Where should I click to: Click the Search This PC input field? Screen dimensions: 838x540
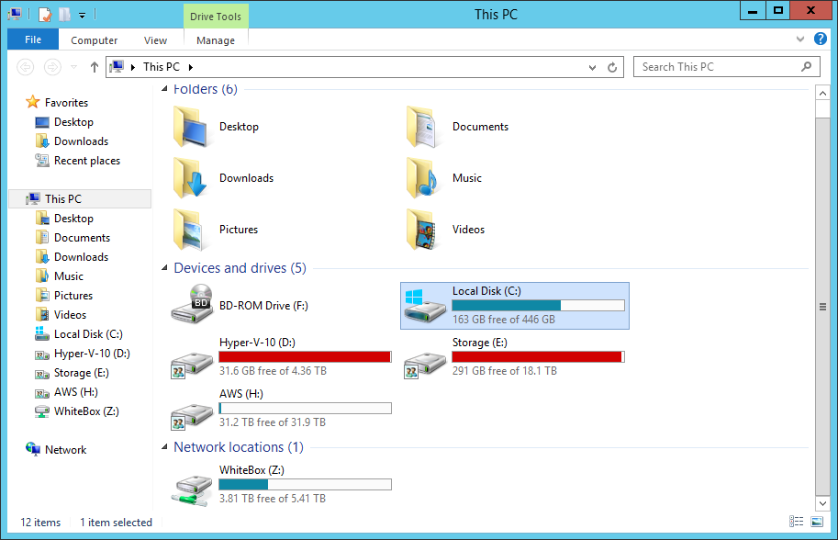coord(719,67)
